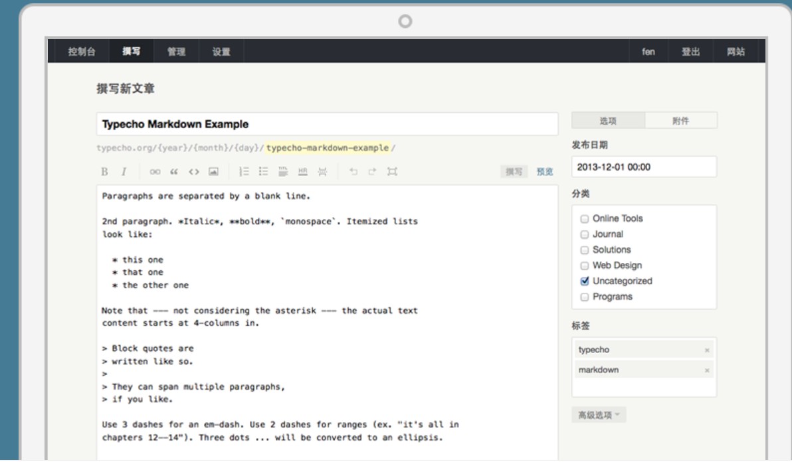Viewport: 792px width, 462px height.
Task: Check the Solutions category
Action: pos(585,250)
